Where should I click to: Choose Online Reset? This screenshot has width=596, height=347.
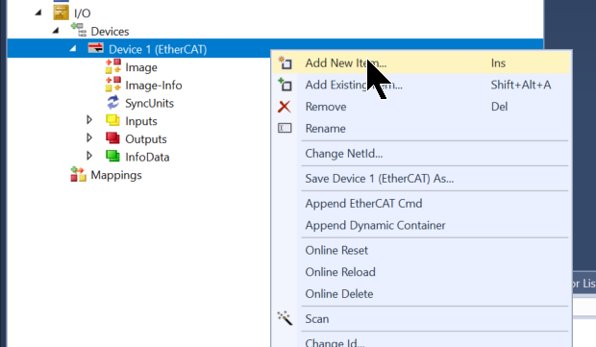click(422, 251)
